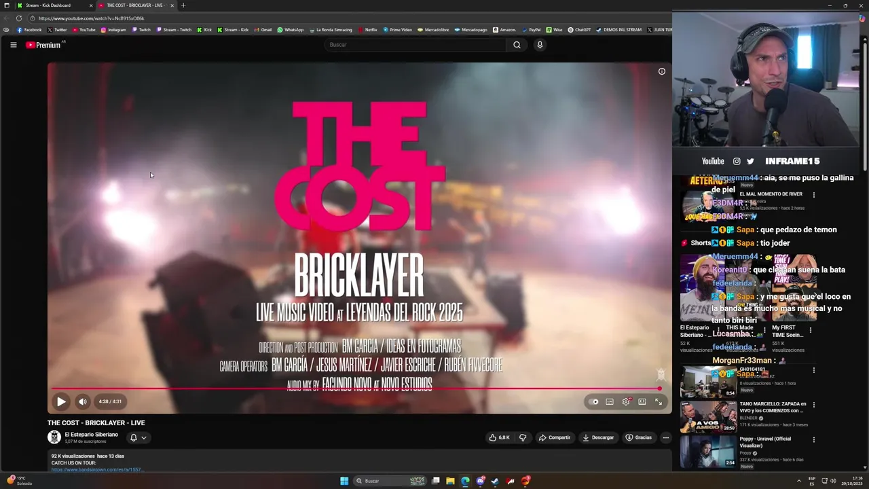The height and width of the screenshot is (489, 869).
Task: Open GH0104181 video thumbnail
Action: (x=708, y=382)
